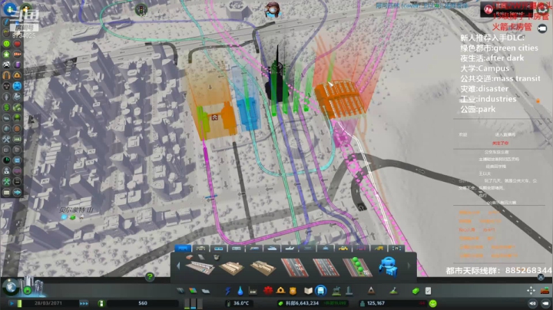Toggle the green dollar land value view
The height and width of the screenshot is (310, 553).
coord(7,107)
